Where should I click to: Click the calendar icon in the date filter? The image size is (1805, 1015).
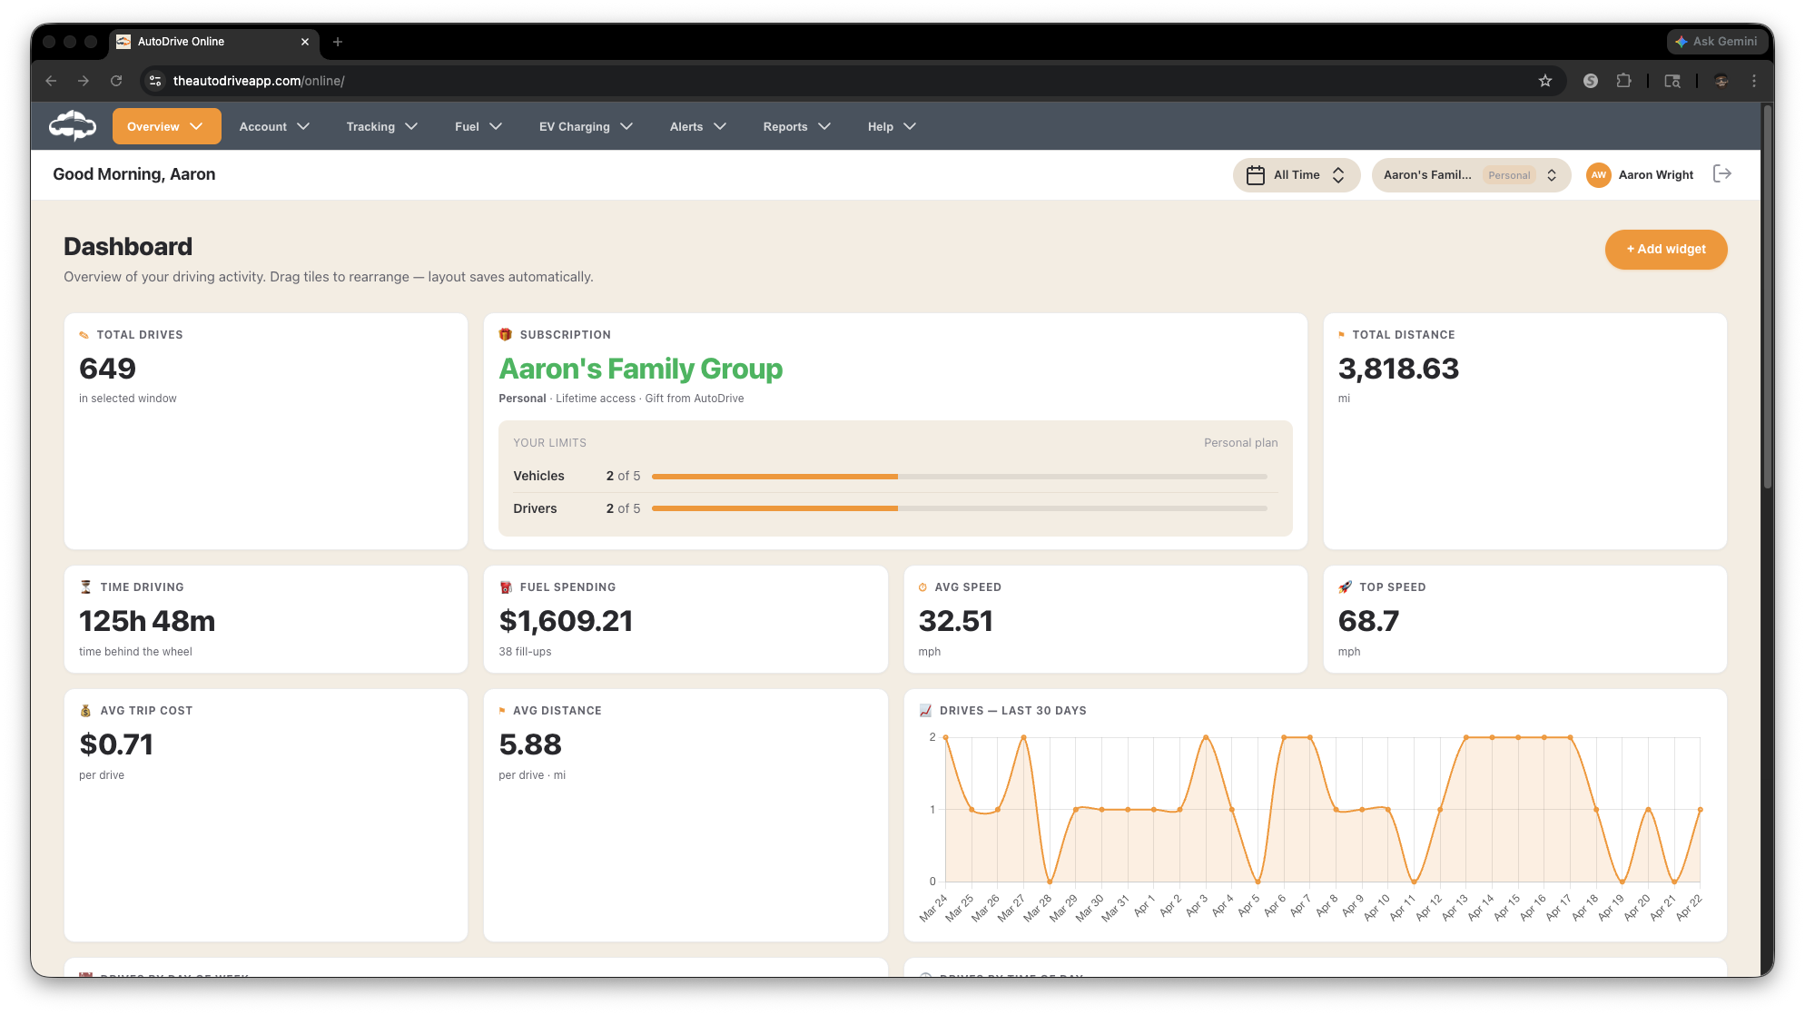point(1258,173)
